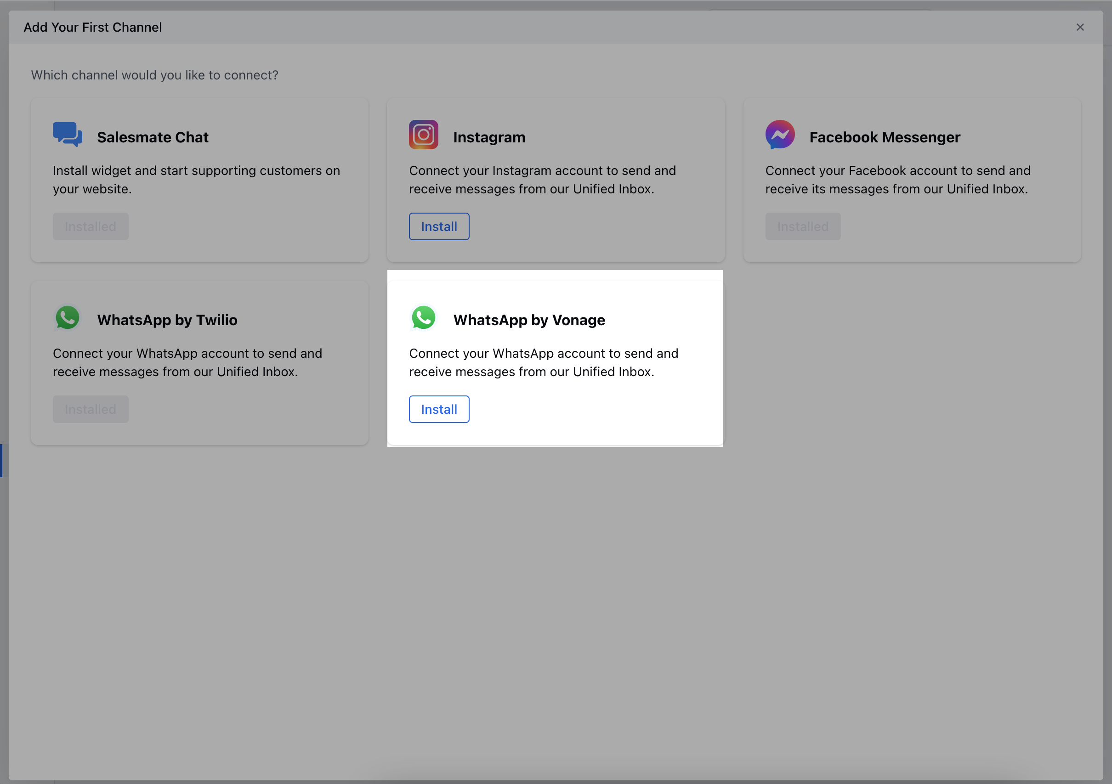The height and width of the screenshot is (784, 1112).
Task: Select the Salesmate Chat card title
Action: click(153, 137)
